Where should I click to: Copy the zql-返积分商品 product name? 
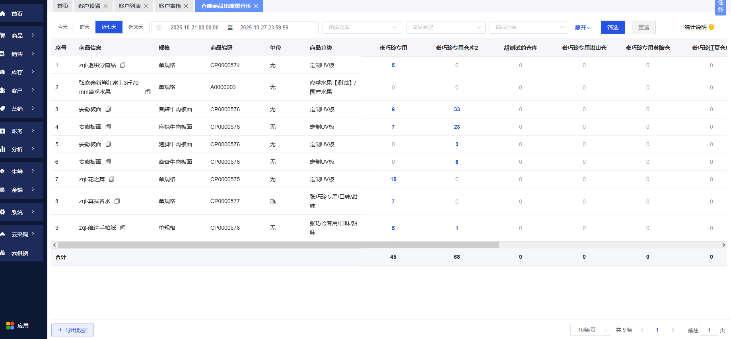coord(123,65)
